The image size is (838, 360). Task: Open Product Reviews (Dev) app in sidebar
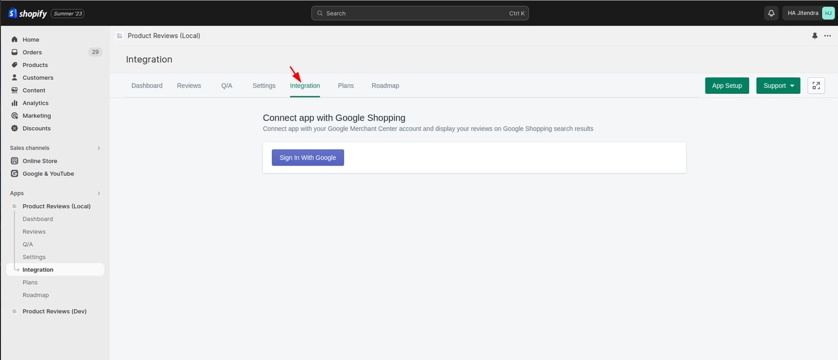coord(54,311)
